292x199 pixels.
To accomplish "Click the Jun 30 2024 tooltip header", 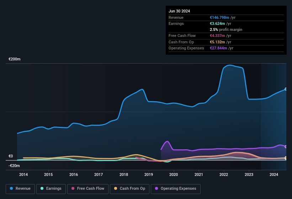I will 179,11.
